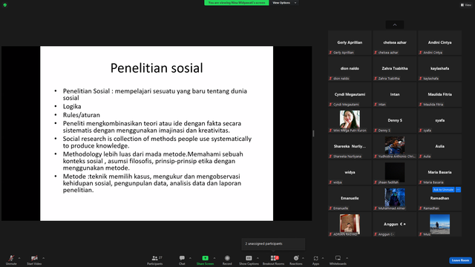Select ADRIAN RASYAD's video thumbnail
Image resolution: width=475 pixels, height=267 pixels.
coord(350,223)
